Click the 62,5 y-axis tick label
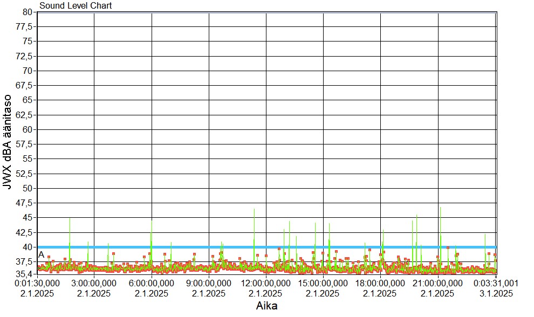 (x=24, y=115)
